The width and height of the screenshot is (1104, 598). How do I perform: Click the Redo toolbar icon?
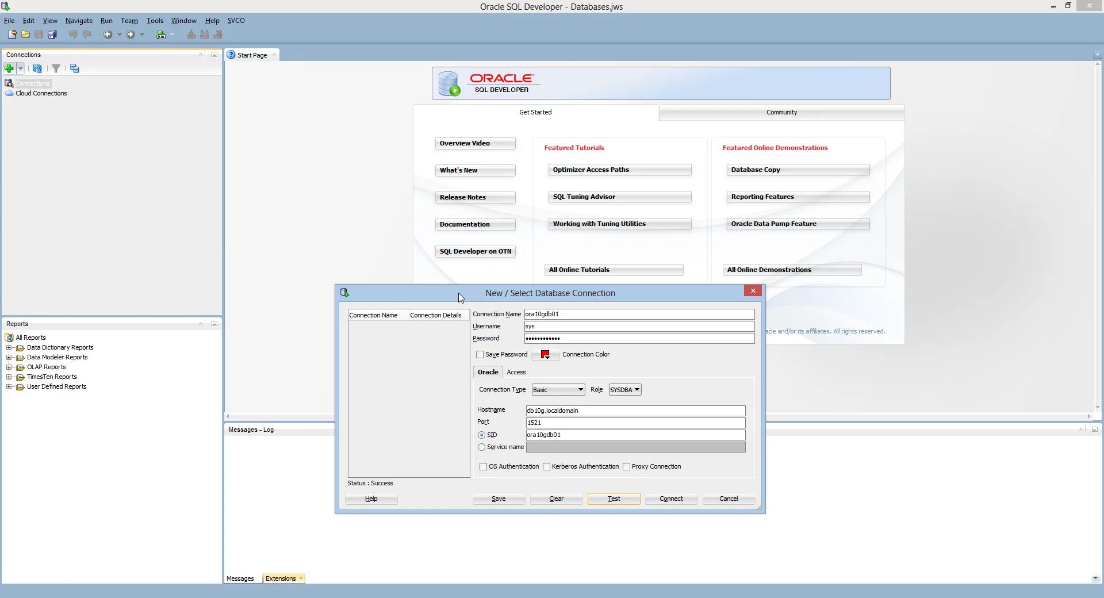87,34
